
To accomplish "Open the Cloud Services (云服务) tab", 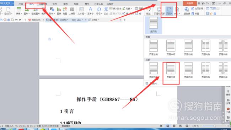I will [x=110, y=4].
